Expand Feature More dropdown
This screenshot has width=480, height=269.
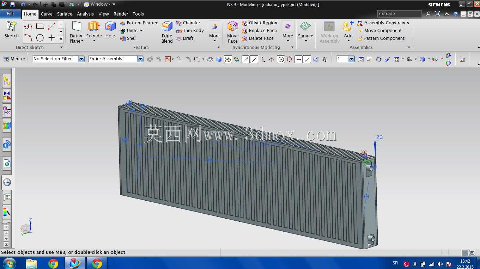click(x=214, y=41)
